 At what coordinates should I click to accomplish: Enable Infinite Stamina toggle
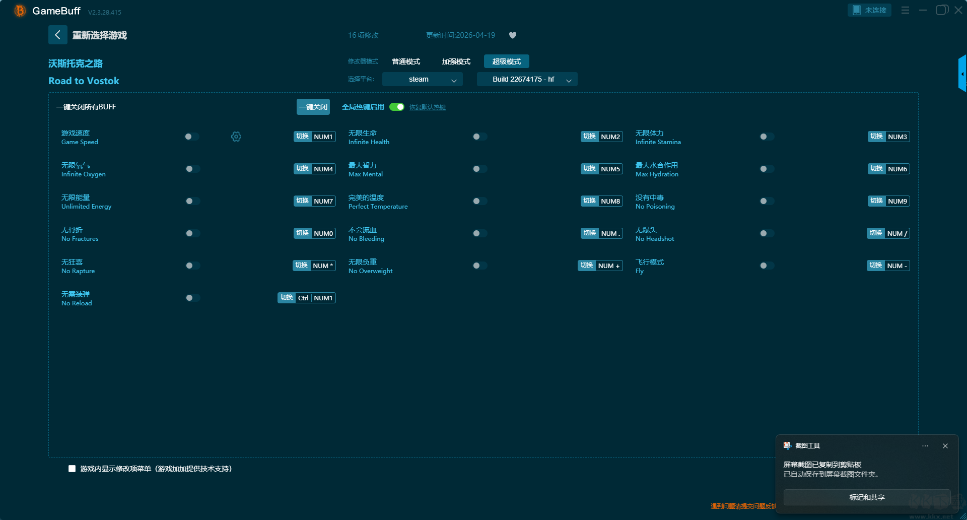(767, 137)
